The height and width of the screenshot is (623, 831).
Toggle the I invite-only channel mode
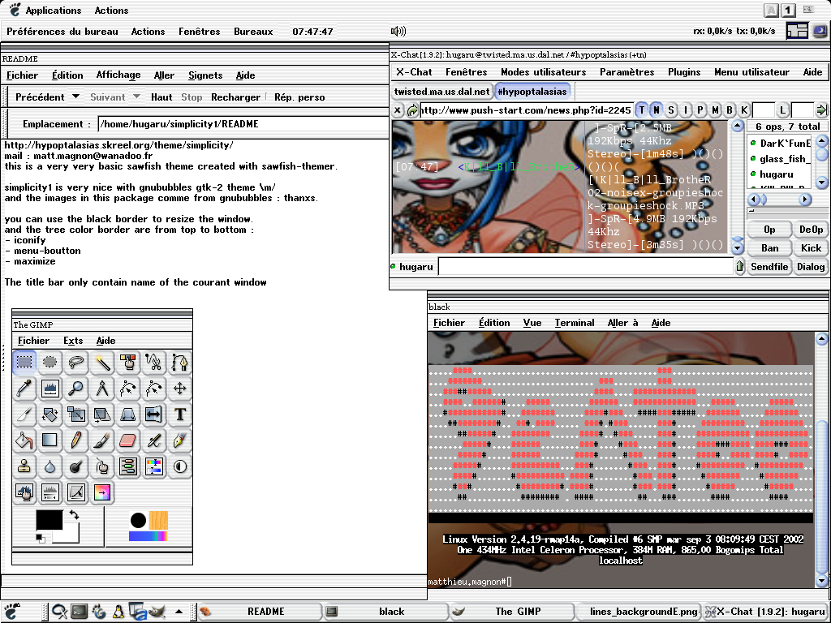click(x=686, y=110)
